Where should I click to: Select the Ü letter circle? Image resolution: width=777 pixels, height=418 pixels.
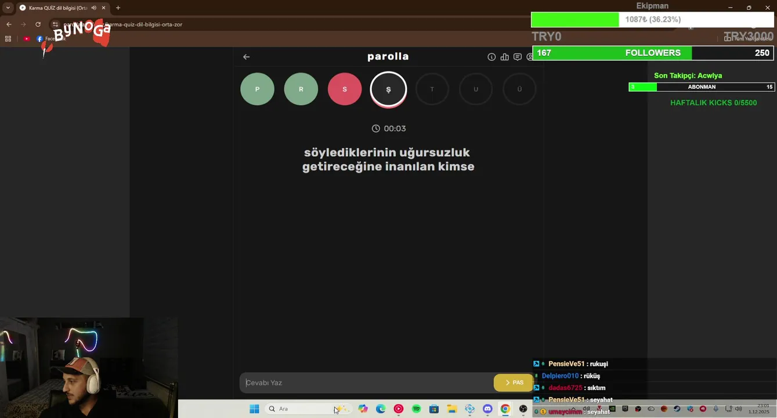point(519,89)
